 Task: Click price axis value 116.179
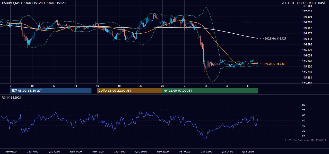tap(307, 50)
